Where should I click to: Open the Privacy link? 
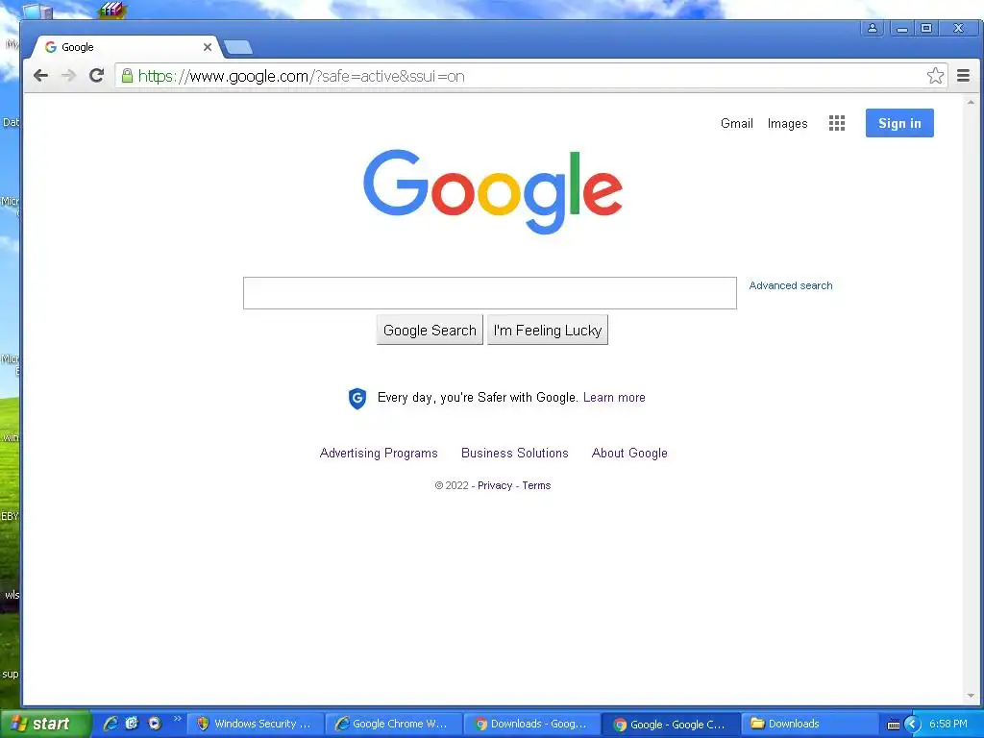pos(495,485)
